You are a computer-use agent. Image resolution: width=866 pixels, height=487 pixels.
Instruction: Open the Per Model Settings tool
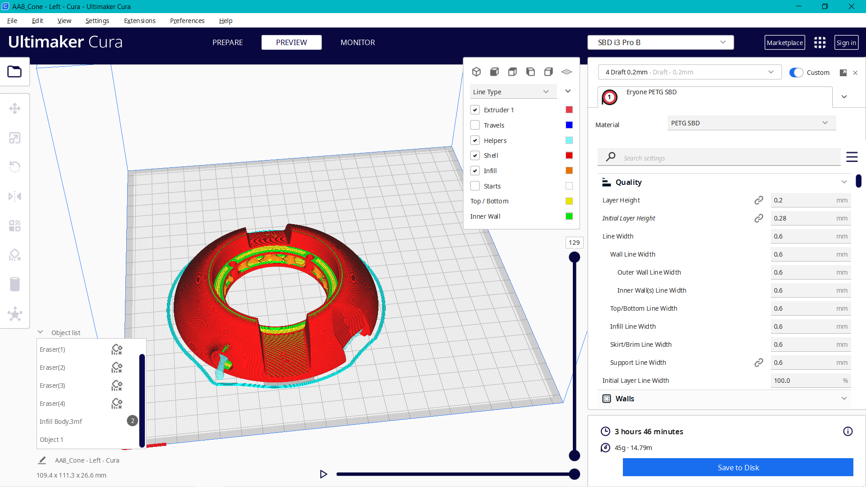[x=15, y=225]
